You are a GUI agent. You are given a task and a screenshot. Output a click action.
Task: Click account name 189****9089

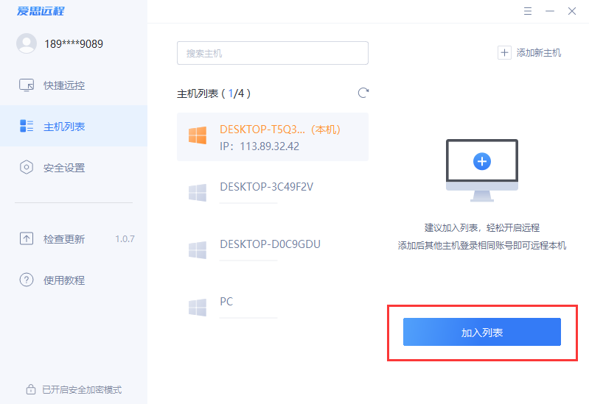coord(74,43)
